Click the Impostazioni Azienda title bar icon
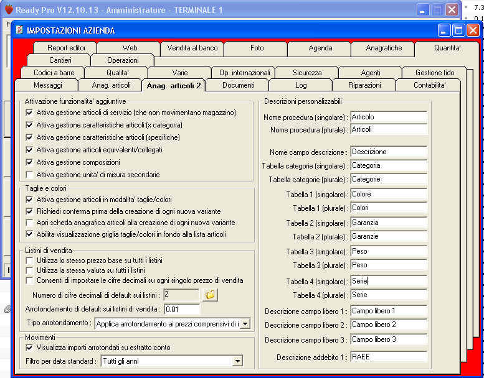This screenshot has height=378, width=484. 19,30
